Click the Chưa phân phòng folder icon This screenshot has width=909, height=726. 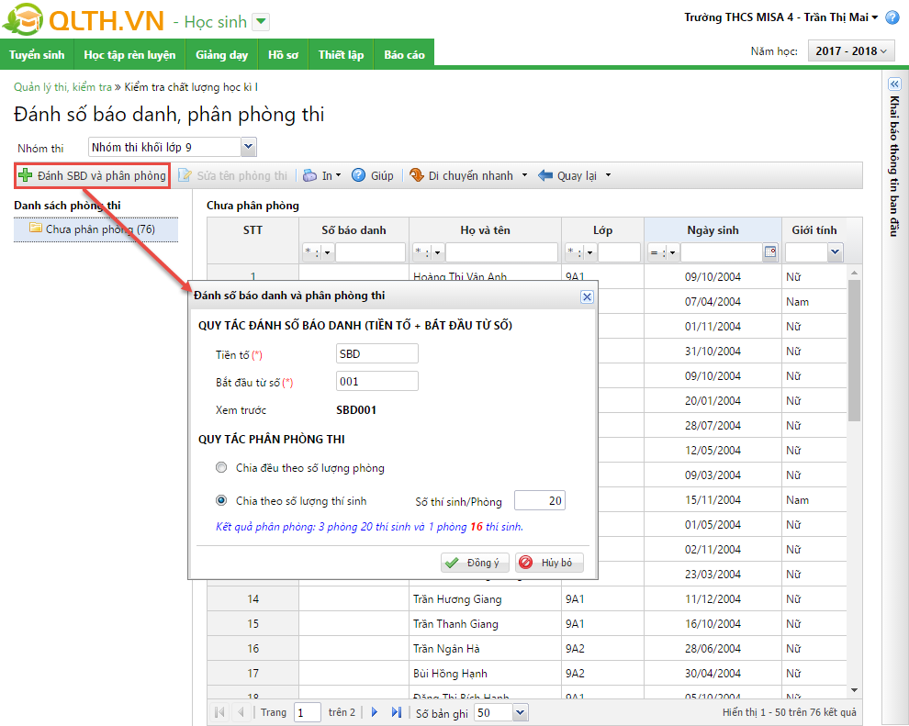pos(36,228)
